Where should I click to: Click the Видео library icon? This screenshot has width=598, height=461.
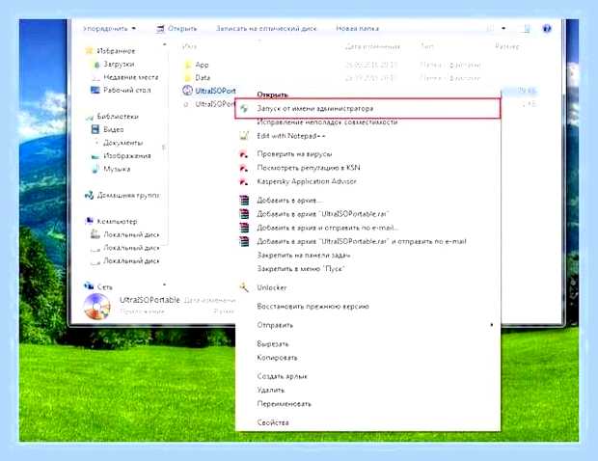[95, 129]
